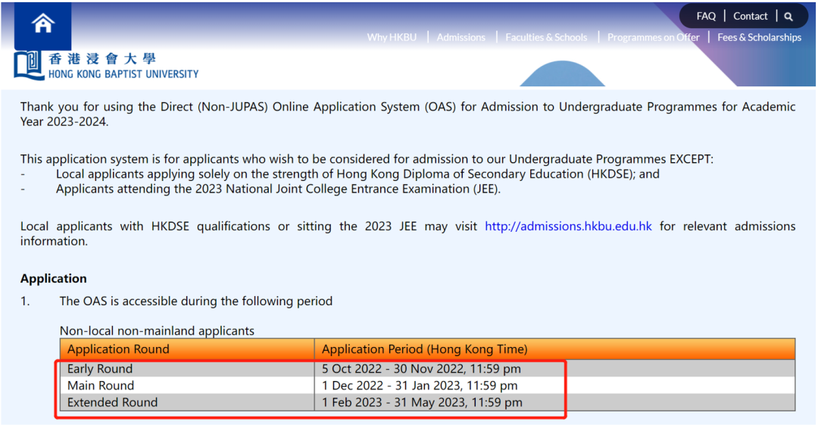The image size is (818, 428).
Task: Click the bold Application section heading
Action: coord(54,278)
